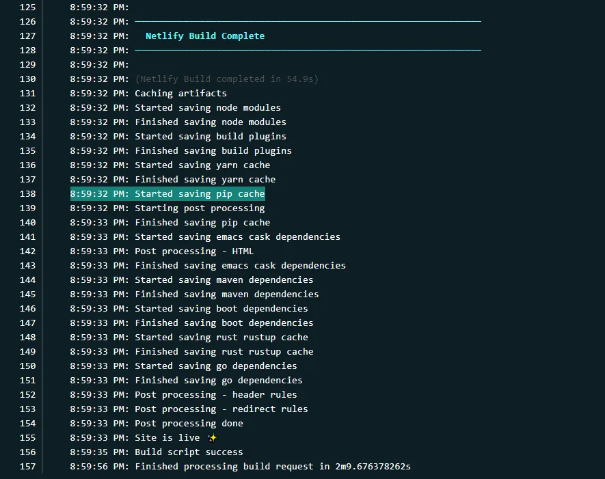Screen dimensions: 605x479
Task: Click 'Finished saving yarn cache' log line
Action: (173, 179)
